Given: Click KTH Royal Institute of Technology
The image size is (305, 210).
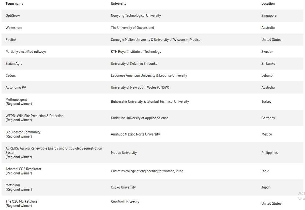Looking at the screenshot, I should click(x=136, y=52).
